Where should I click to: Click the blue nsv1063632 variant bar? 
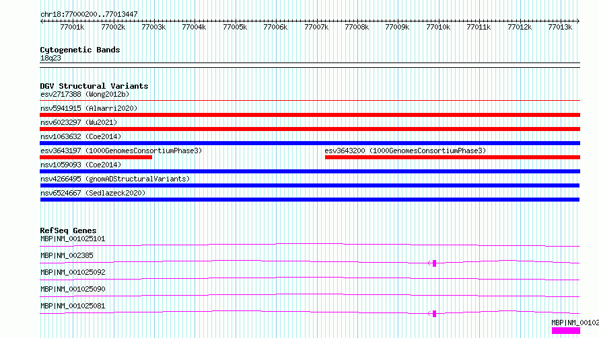(310, 143)
